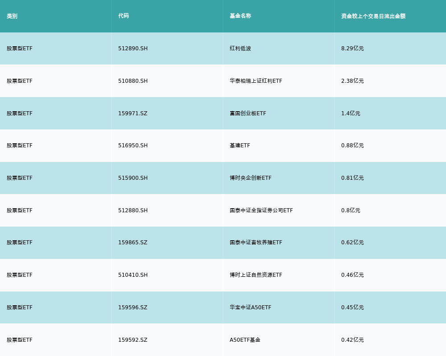Select code 510410.SH

[x=133, y=275]
